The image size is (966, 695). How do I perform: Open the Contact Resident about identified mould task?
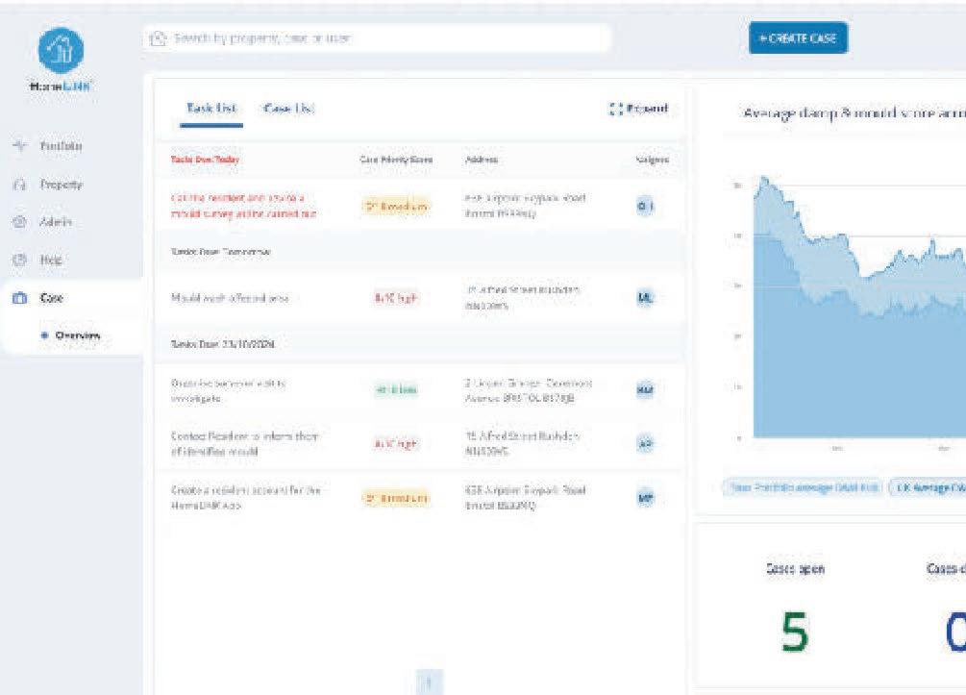click(244, 443)
